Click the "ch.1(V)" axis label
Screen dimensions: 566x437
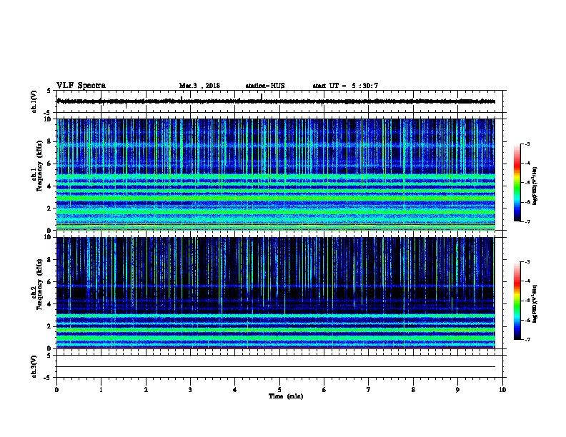click(34, 101)
